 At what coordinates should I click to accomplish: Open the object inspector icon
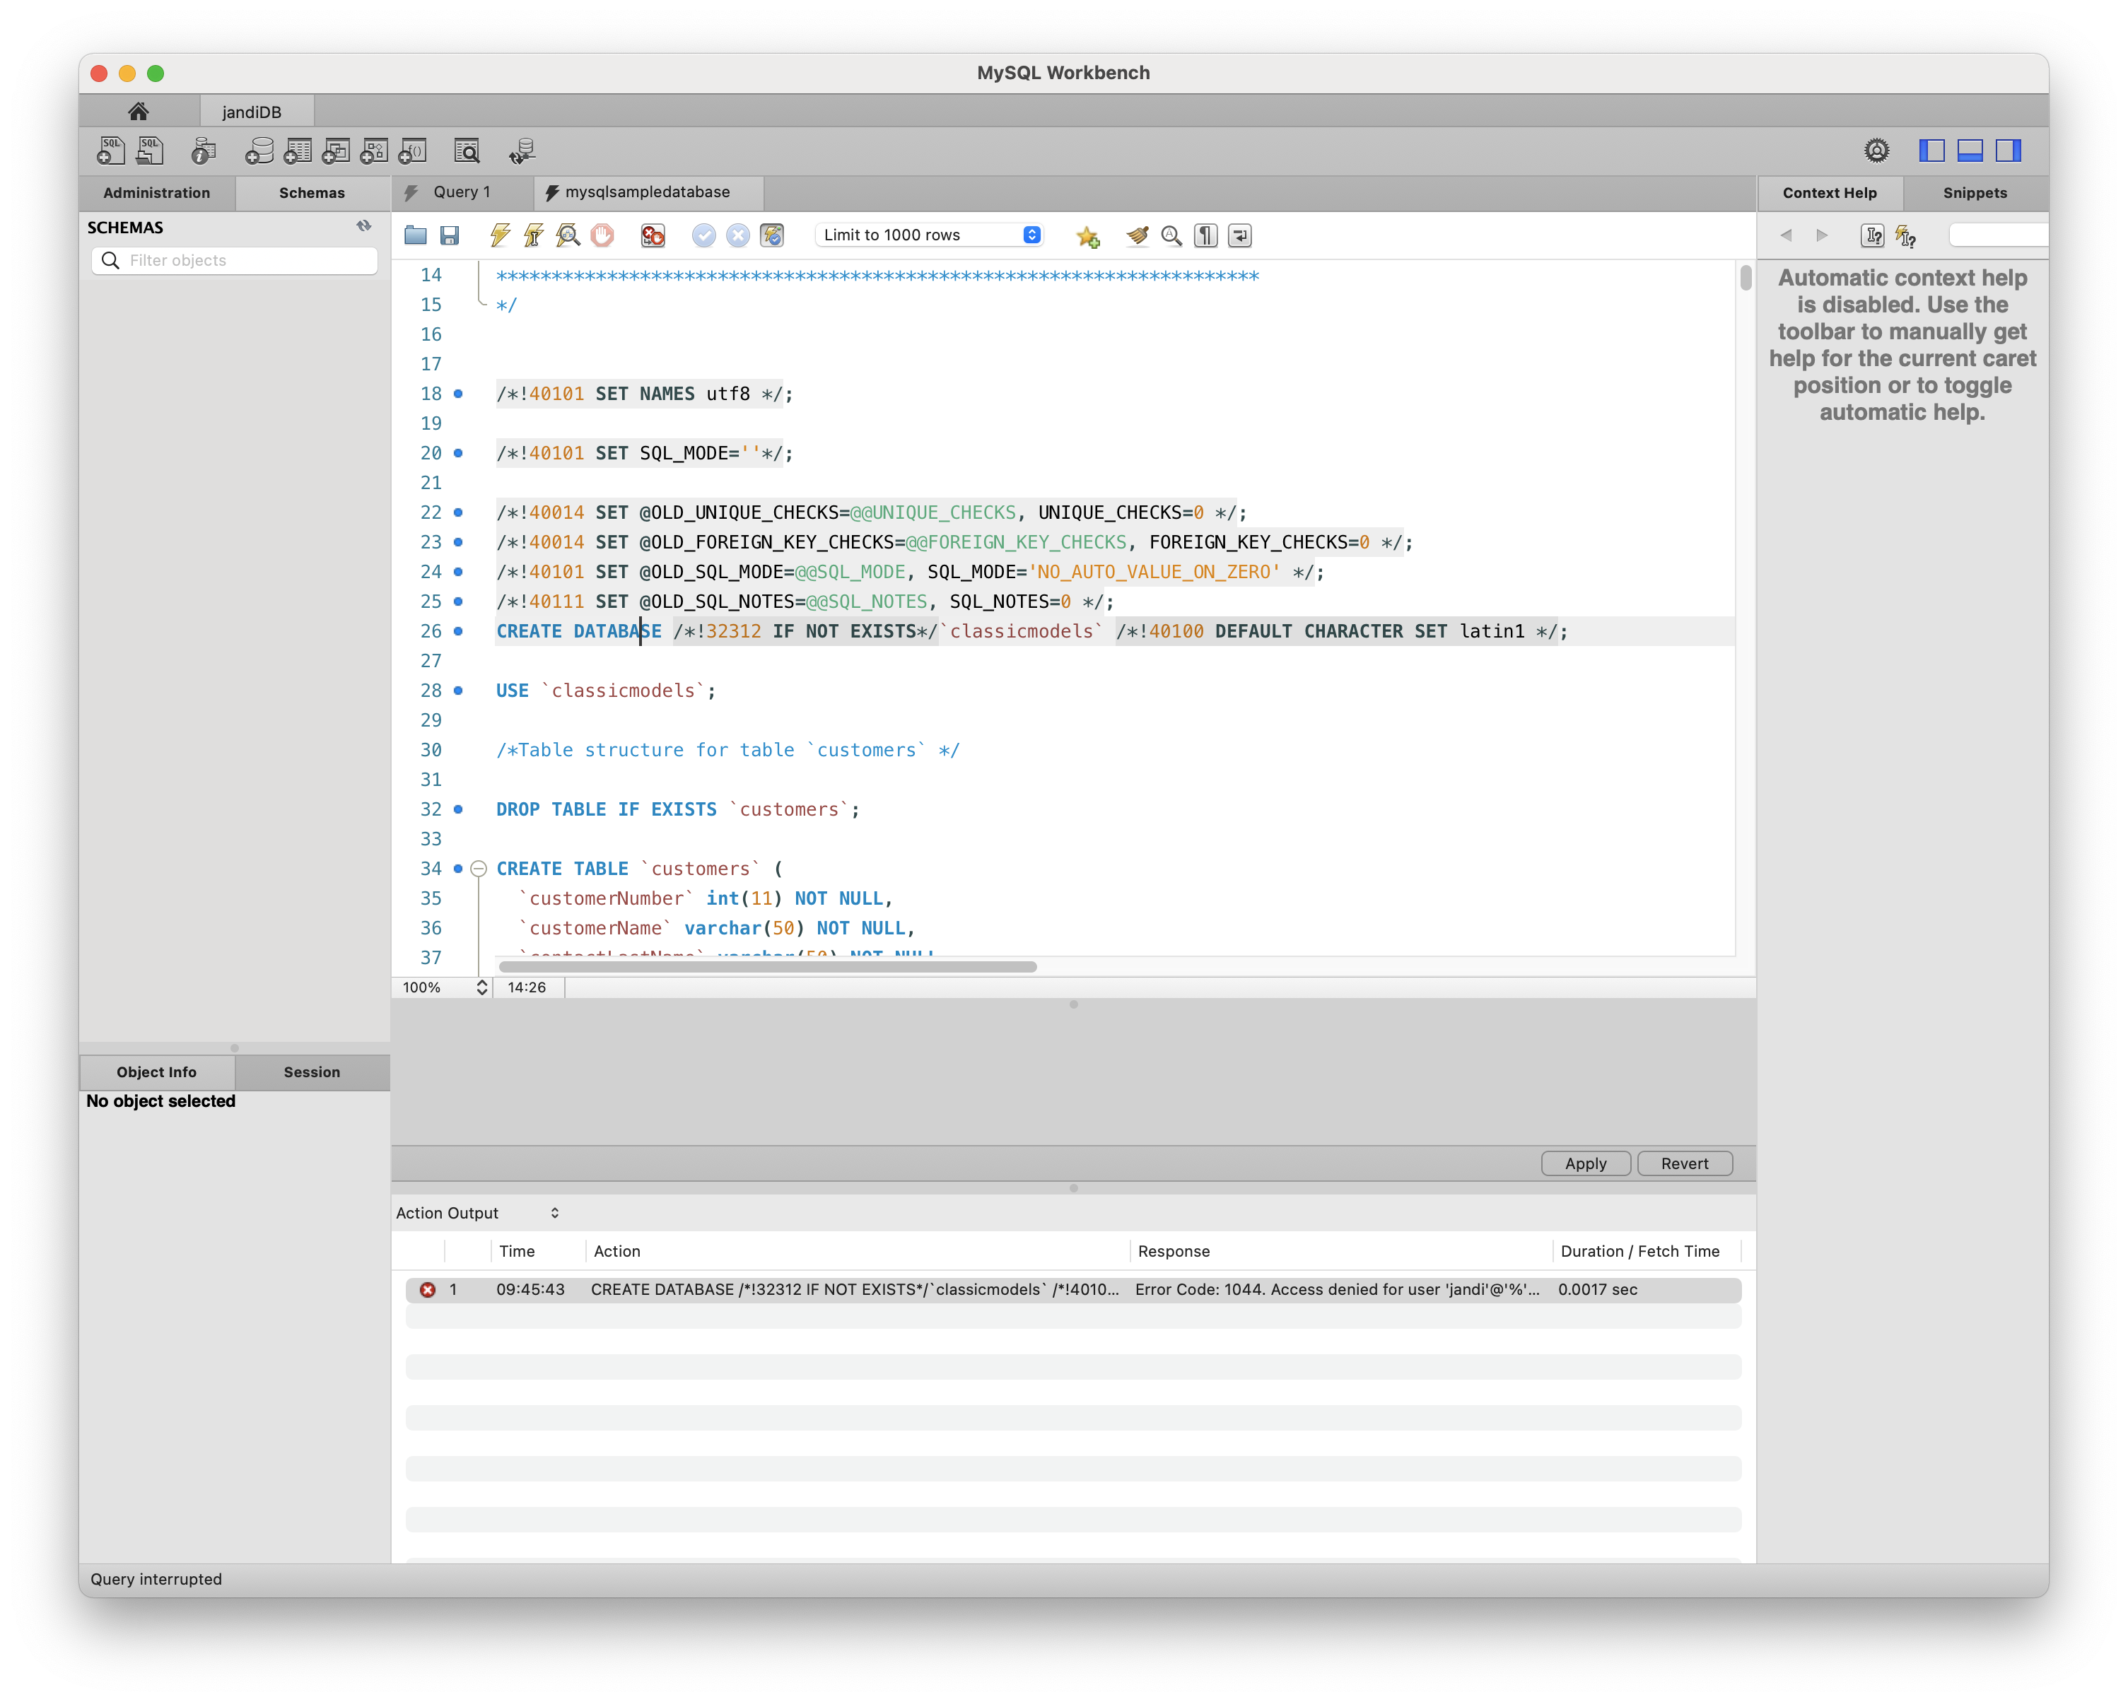point(204,150)
